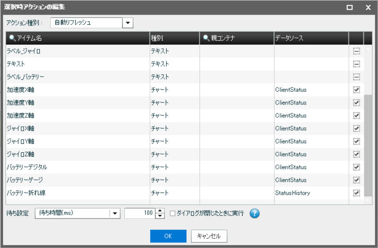
Task: Sort by 種別 column header
Action: coord(174,38)
